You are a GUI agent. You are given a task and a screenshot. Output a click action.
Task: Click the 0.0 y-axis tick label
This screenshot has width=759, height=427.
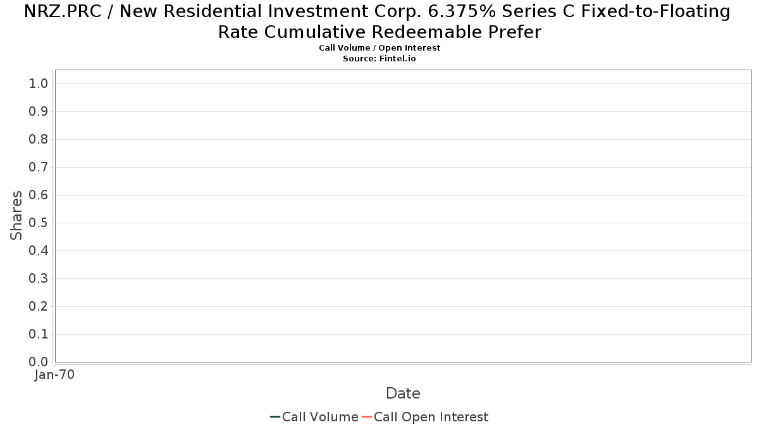pos(39,362)
